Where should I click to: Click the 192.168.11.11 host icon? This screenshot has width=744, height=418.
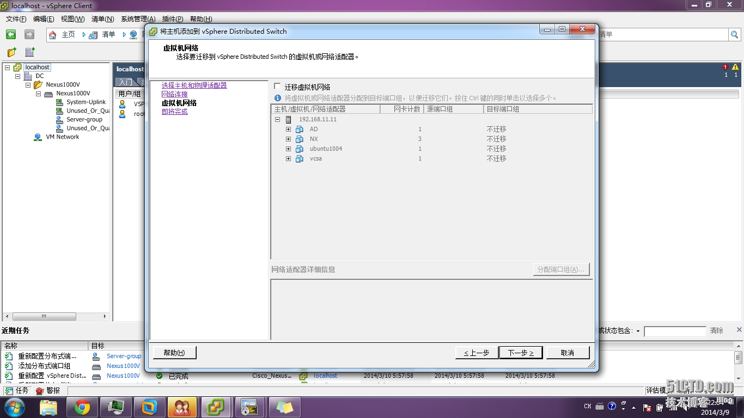coord(289,119)
